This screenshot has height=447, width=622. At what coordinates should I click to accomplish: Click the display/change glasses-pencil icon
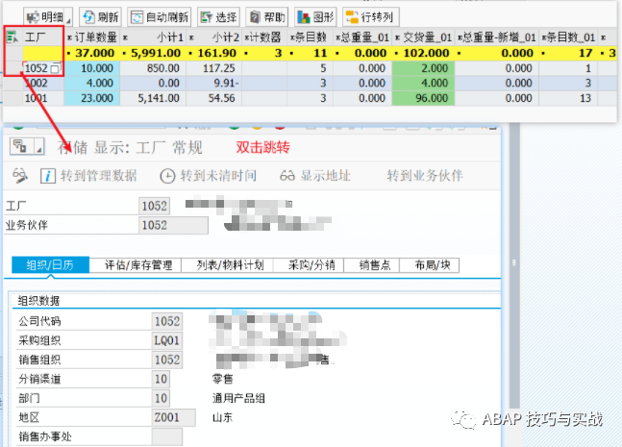tap(20, 176)
